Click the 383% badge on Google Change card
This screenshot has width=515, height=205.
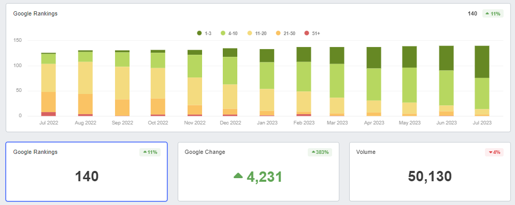click(320, 152)
